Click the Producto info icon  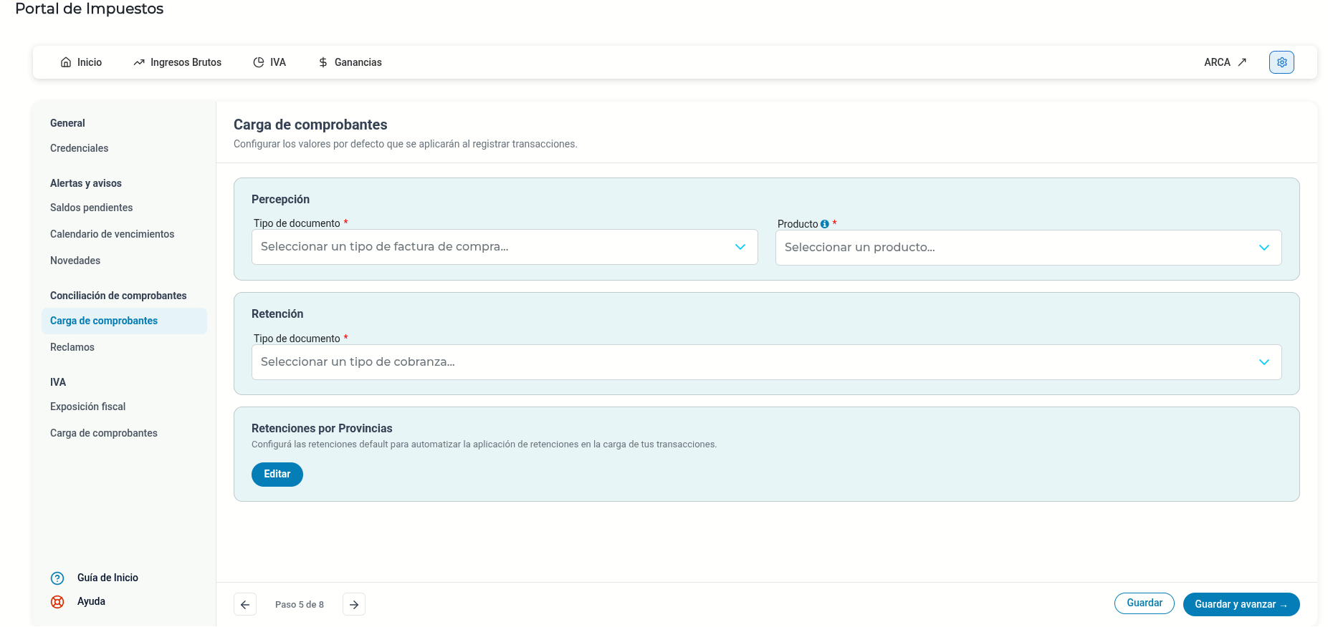[x=825, y=224]
